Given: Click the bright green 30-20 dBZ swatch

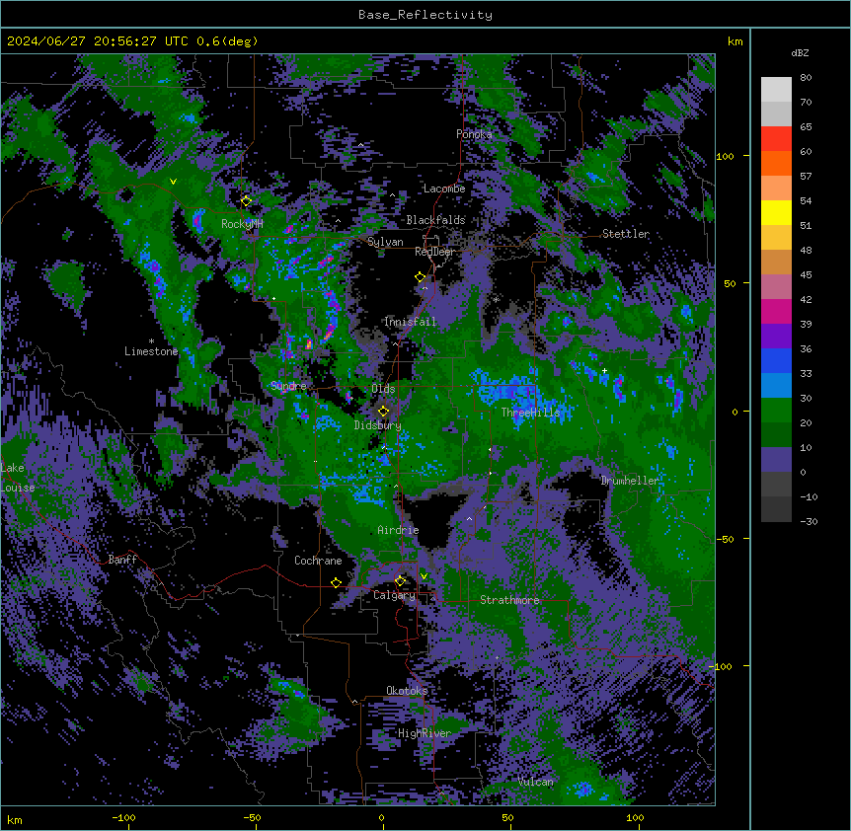Looking at the screenshot, I should pos(776,411).
